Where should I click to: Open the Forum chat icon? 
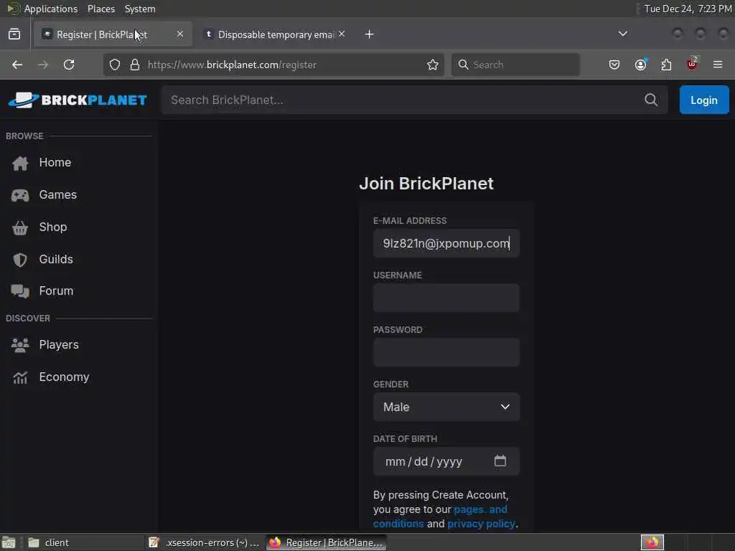click(20, 291)
